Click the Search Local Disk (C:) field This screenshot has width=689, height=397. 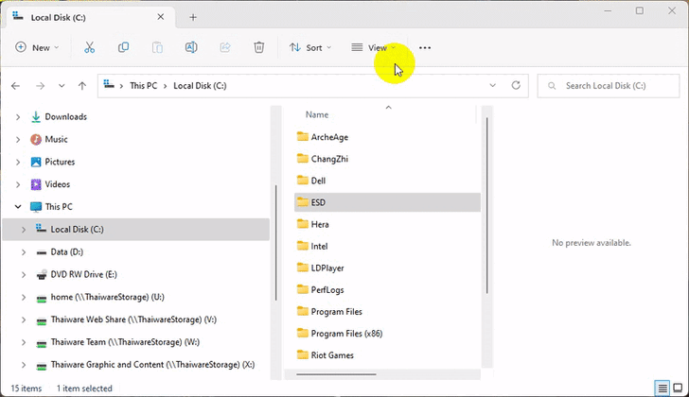[x=609, y=85]
